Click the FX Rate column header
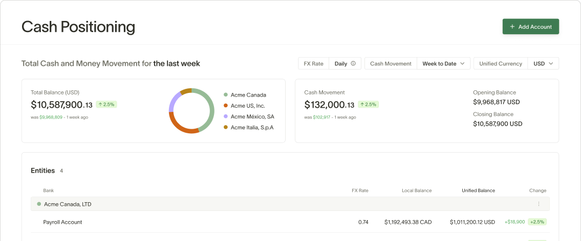The height and width of the screenshot is (241, 581). coord(360,191)
